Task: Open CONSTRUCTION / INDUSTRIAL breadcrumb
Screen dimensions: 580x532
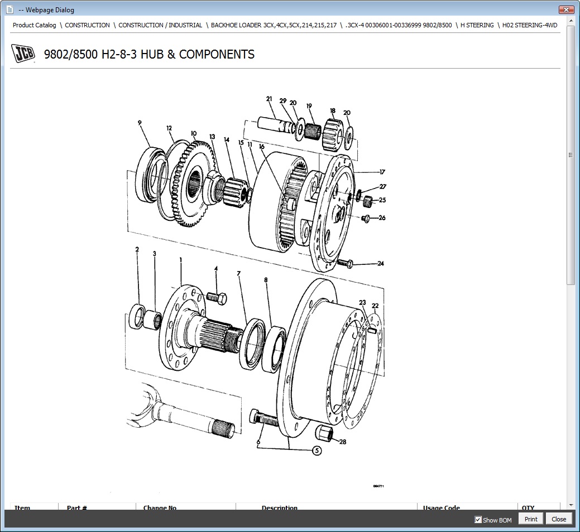Action: point(160,25)
